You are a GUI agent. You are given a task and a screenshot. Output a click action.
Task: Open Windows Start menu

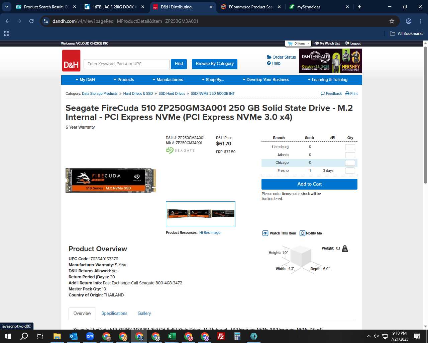point(8,336)
